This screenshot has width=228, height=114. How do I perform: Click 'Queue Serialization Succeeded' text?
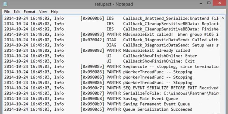[x=157, y=109]
